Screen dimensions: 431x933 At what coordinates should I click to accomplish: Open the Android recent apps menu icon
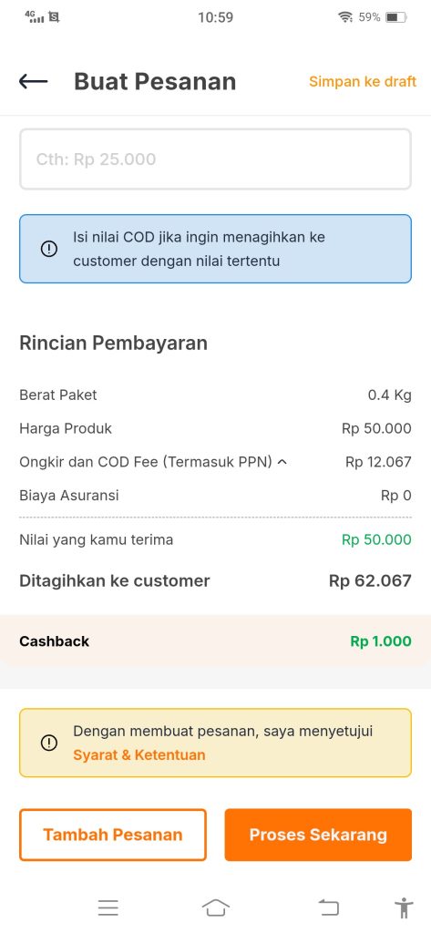pyautogui.click(x=108, y=907)
